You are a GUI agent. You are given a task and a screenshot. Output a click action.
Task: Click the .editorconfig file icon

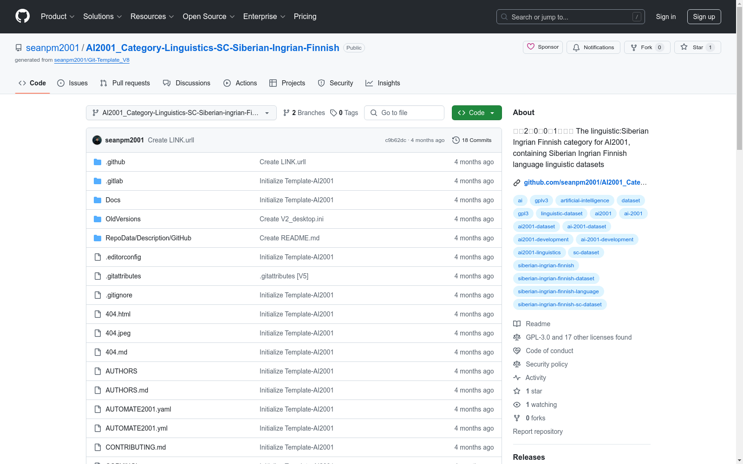tap(98, 257)
